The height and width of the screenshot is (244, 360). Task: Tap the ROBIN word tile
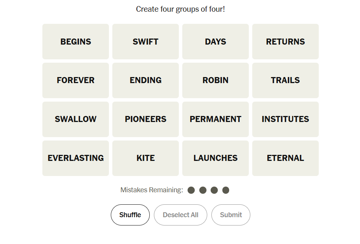pos(216,80)
